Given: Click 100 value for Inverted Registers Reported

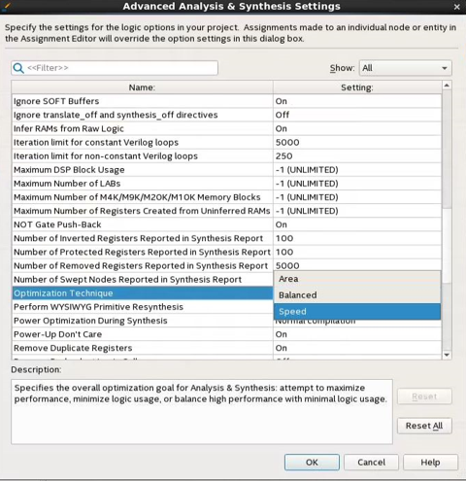Looking at the screenshot, I should pos(357,238).
